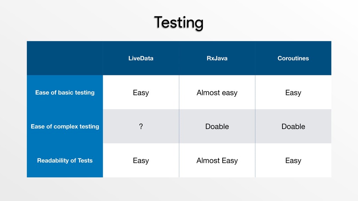
Task: Select the LiveData column header
Action: [x=141, y=58]
